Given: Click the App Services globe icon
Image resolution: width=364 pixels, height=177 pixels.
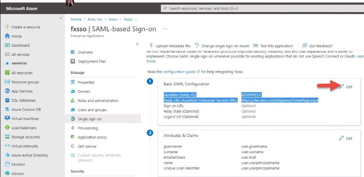Looking at the screenshot, I should (7, 91).
